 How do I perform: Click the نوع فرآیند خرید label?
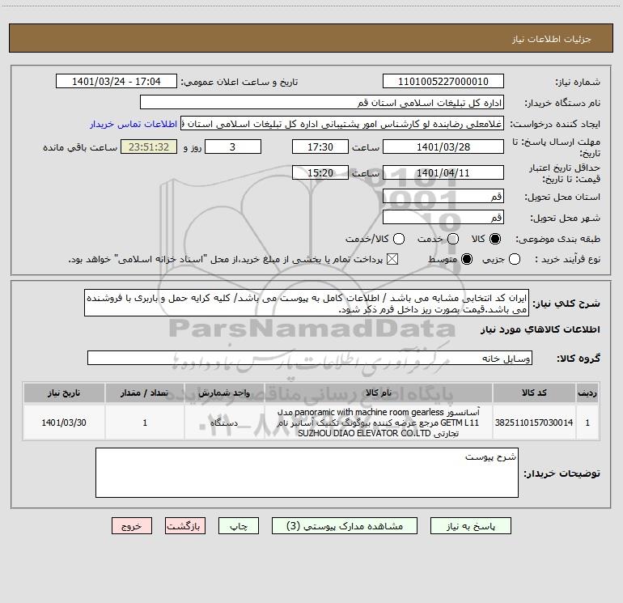point(567,259)
